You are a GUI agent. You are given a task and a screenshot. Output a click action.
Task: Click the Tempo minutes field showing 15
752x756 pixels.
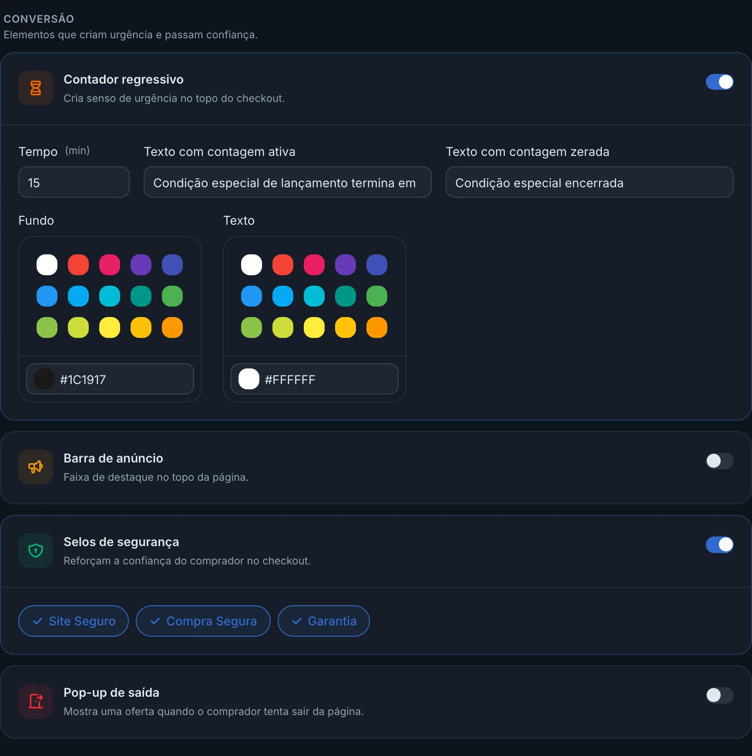click(74, 182)
